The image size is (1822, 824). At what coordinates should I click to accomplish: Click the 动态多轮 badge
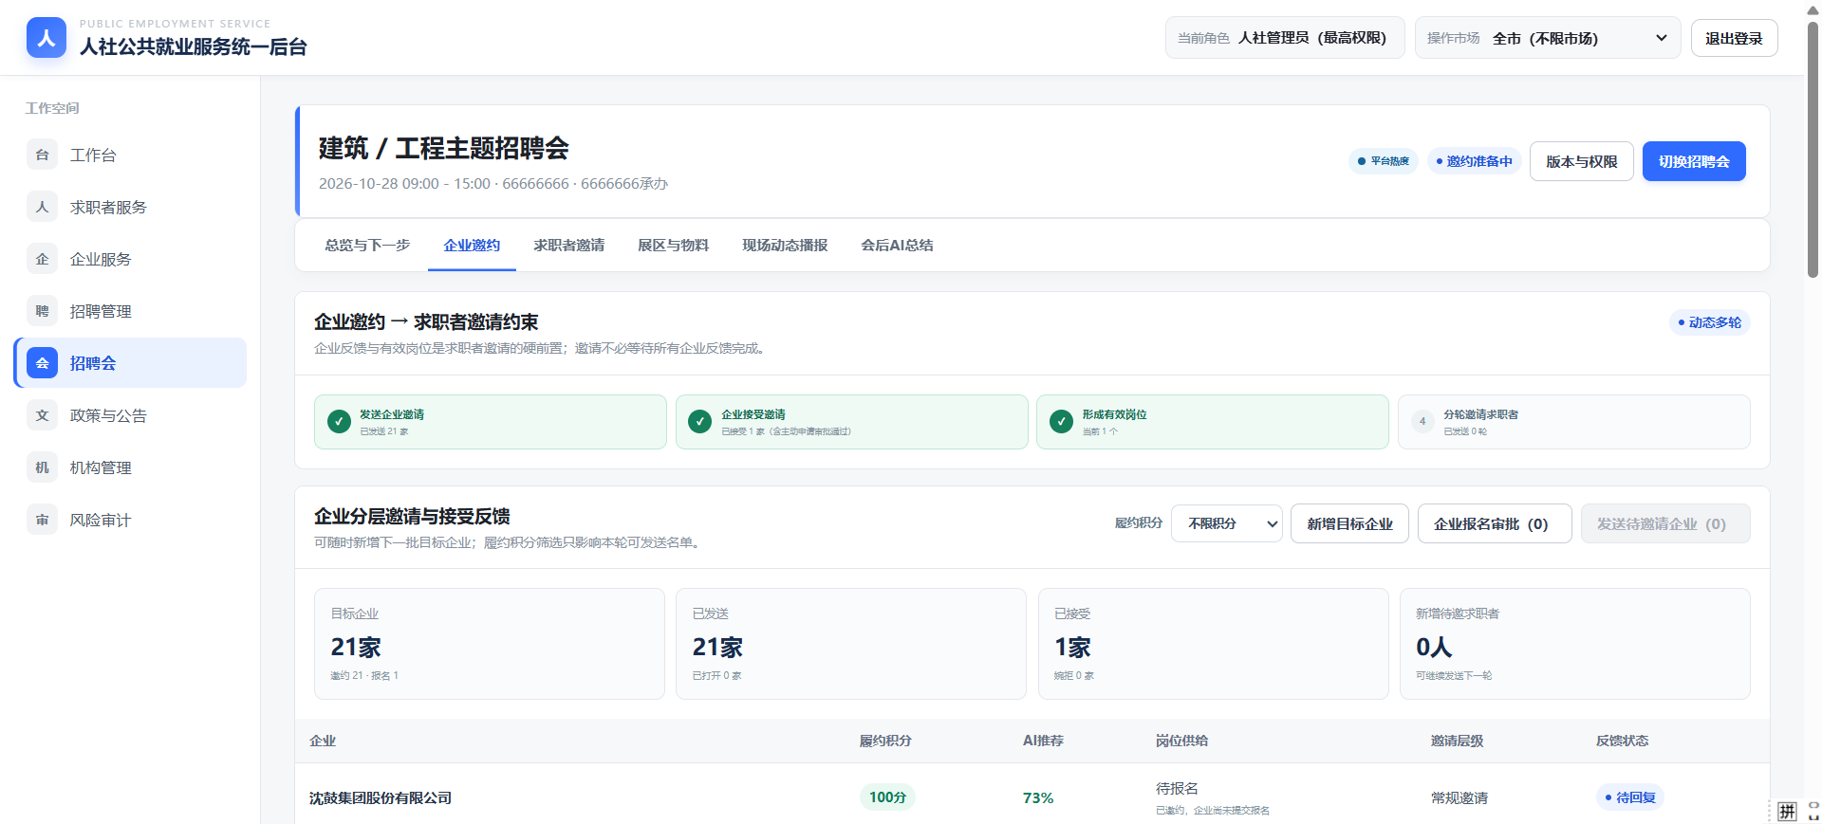[x=1710, y=322]
